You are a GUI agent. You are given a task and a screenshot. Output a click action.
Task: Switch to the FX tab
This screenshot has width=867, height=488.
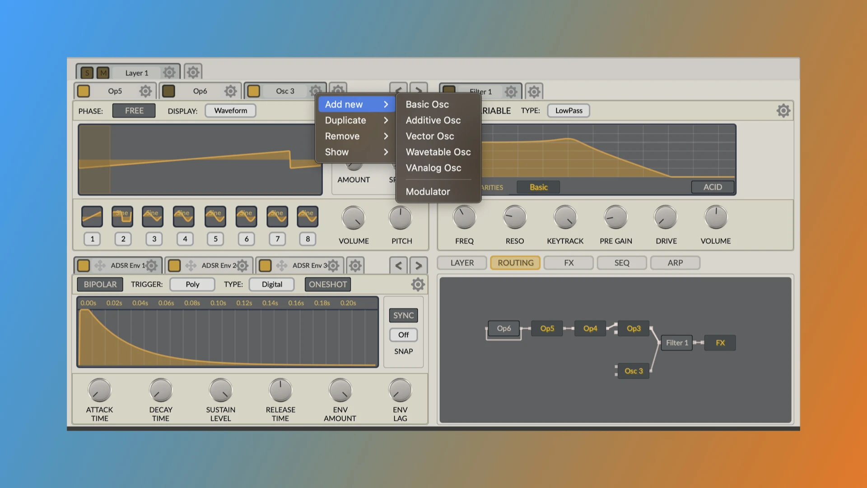point(569,263)
